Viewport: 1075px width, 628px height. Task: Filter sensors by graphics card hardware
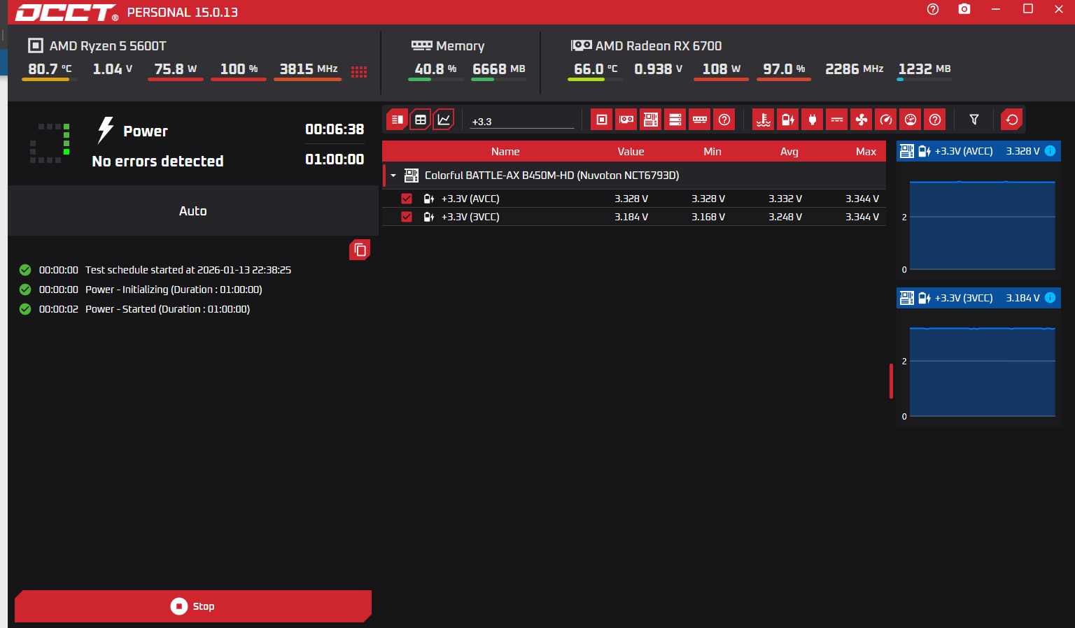[626, 120]
